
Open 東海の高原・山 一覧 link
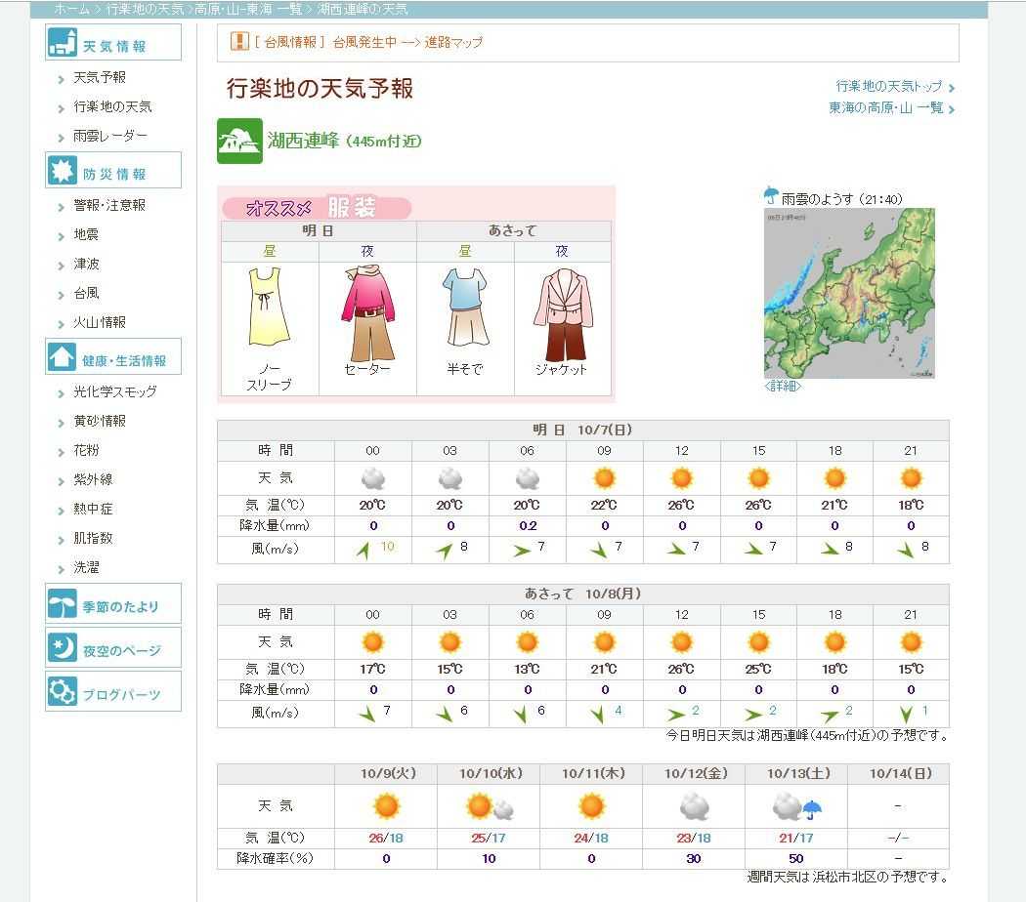[x=885, y=108]
